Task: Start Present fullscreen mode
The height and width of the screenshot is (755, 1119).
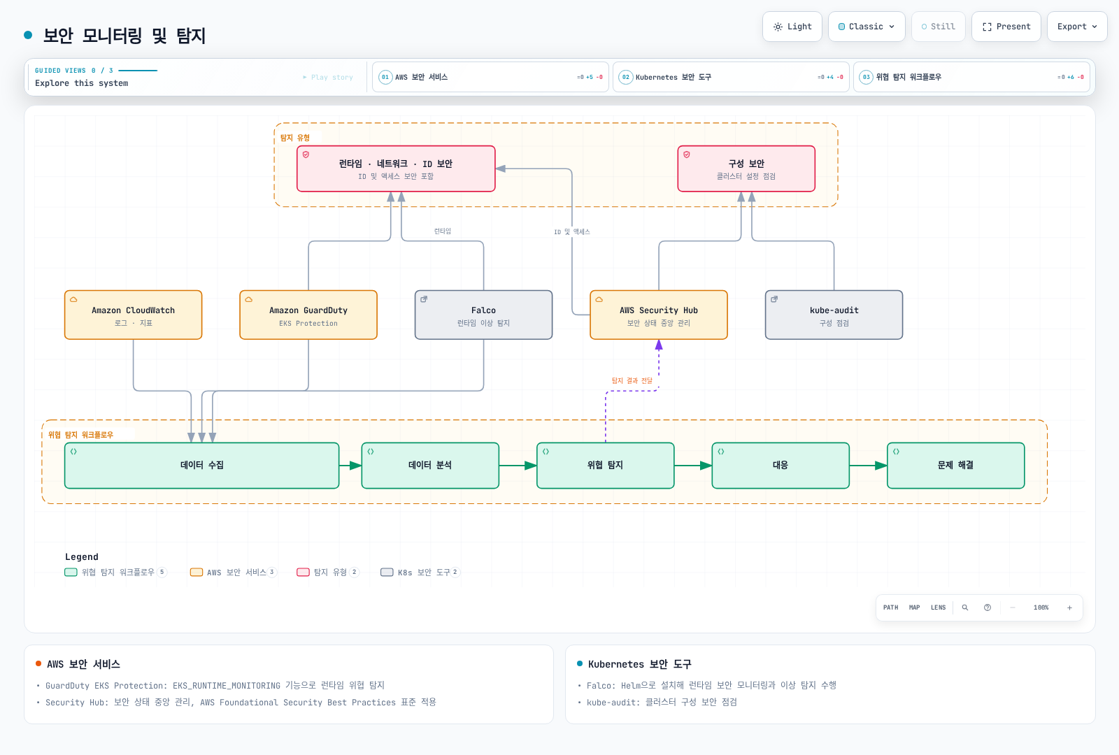Action: pos(1006,27)
